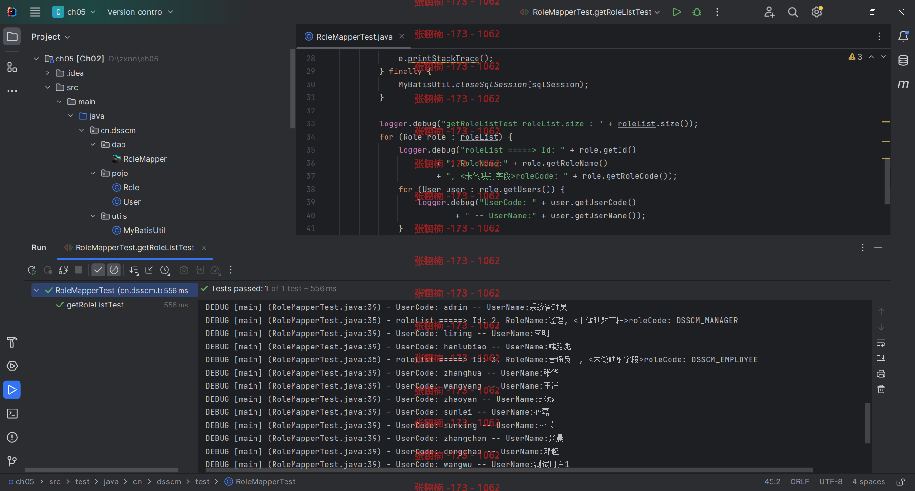Show more tool windows ellipsis
Image resolution: width=915 pixels, height=491 pixels.
tap(12, 91)
